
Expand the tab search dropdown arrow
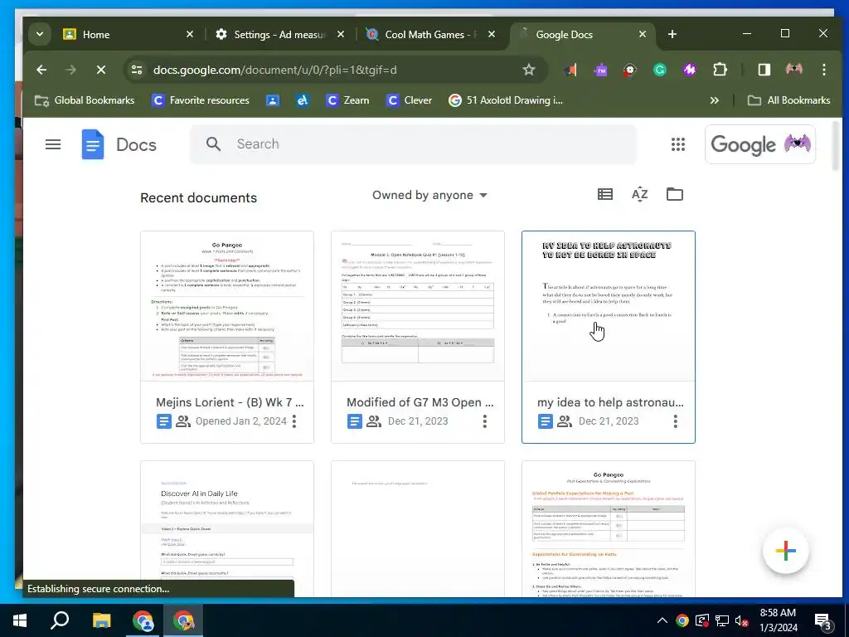40,34
